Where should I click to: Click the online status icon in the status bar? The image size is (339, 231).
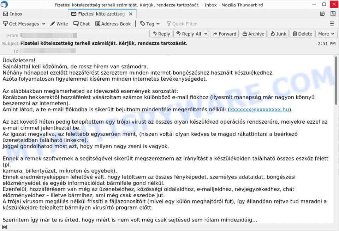[4, 227]
